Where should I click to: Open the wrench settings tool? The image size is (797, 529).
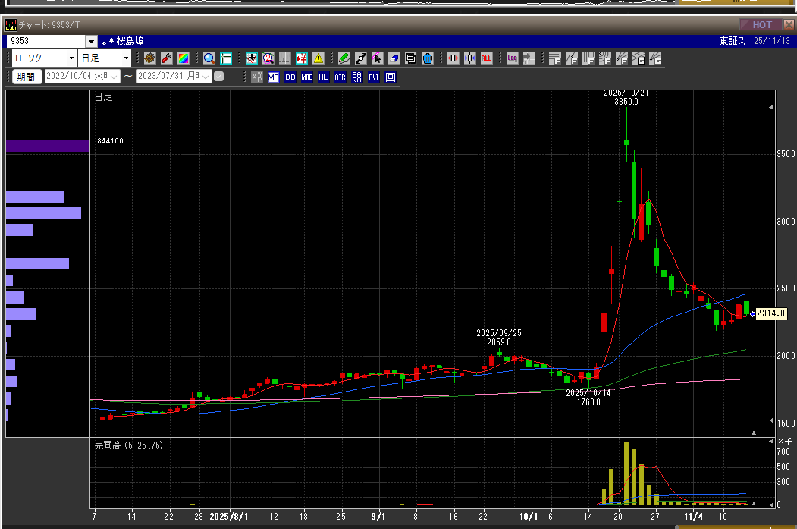pos(166,58)
